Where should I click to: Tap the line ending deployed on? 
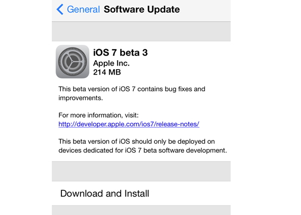pyautogui.click(x=136, y=142)
